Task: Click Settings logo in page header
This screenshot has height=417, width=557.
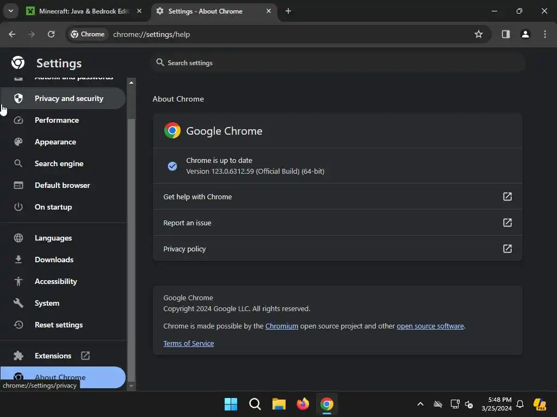Action: click(x=18, y=63)
